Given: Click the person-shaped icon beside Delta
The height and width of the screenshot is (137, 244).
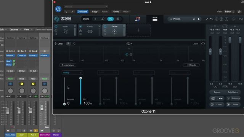Looking at the screenshot, I should [x=68, y=44].
